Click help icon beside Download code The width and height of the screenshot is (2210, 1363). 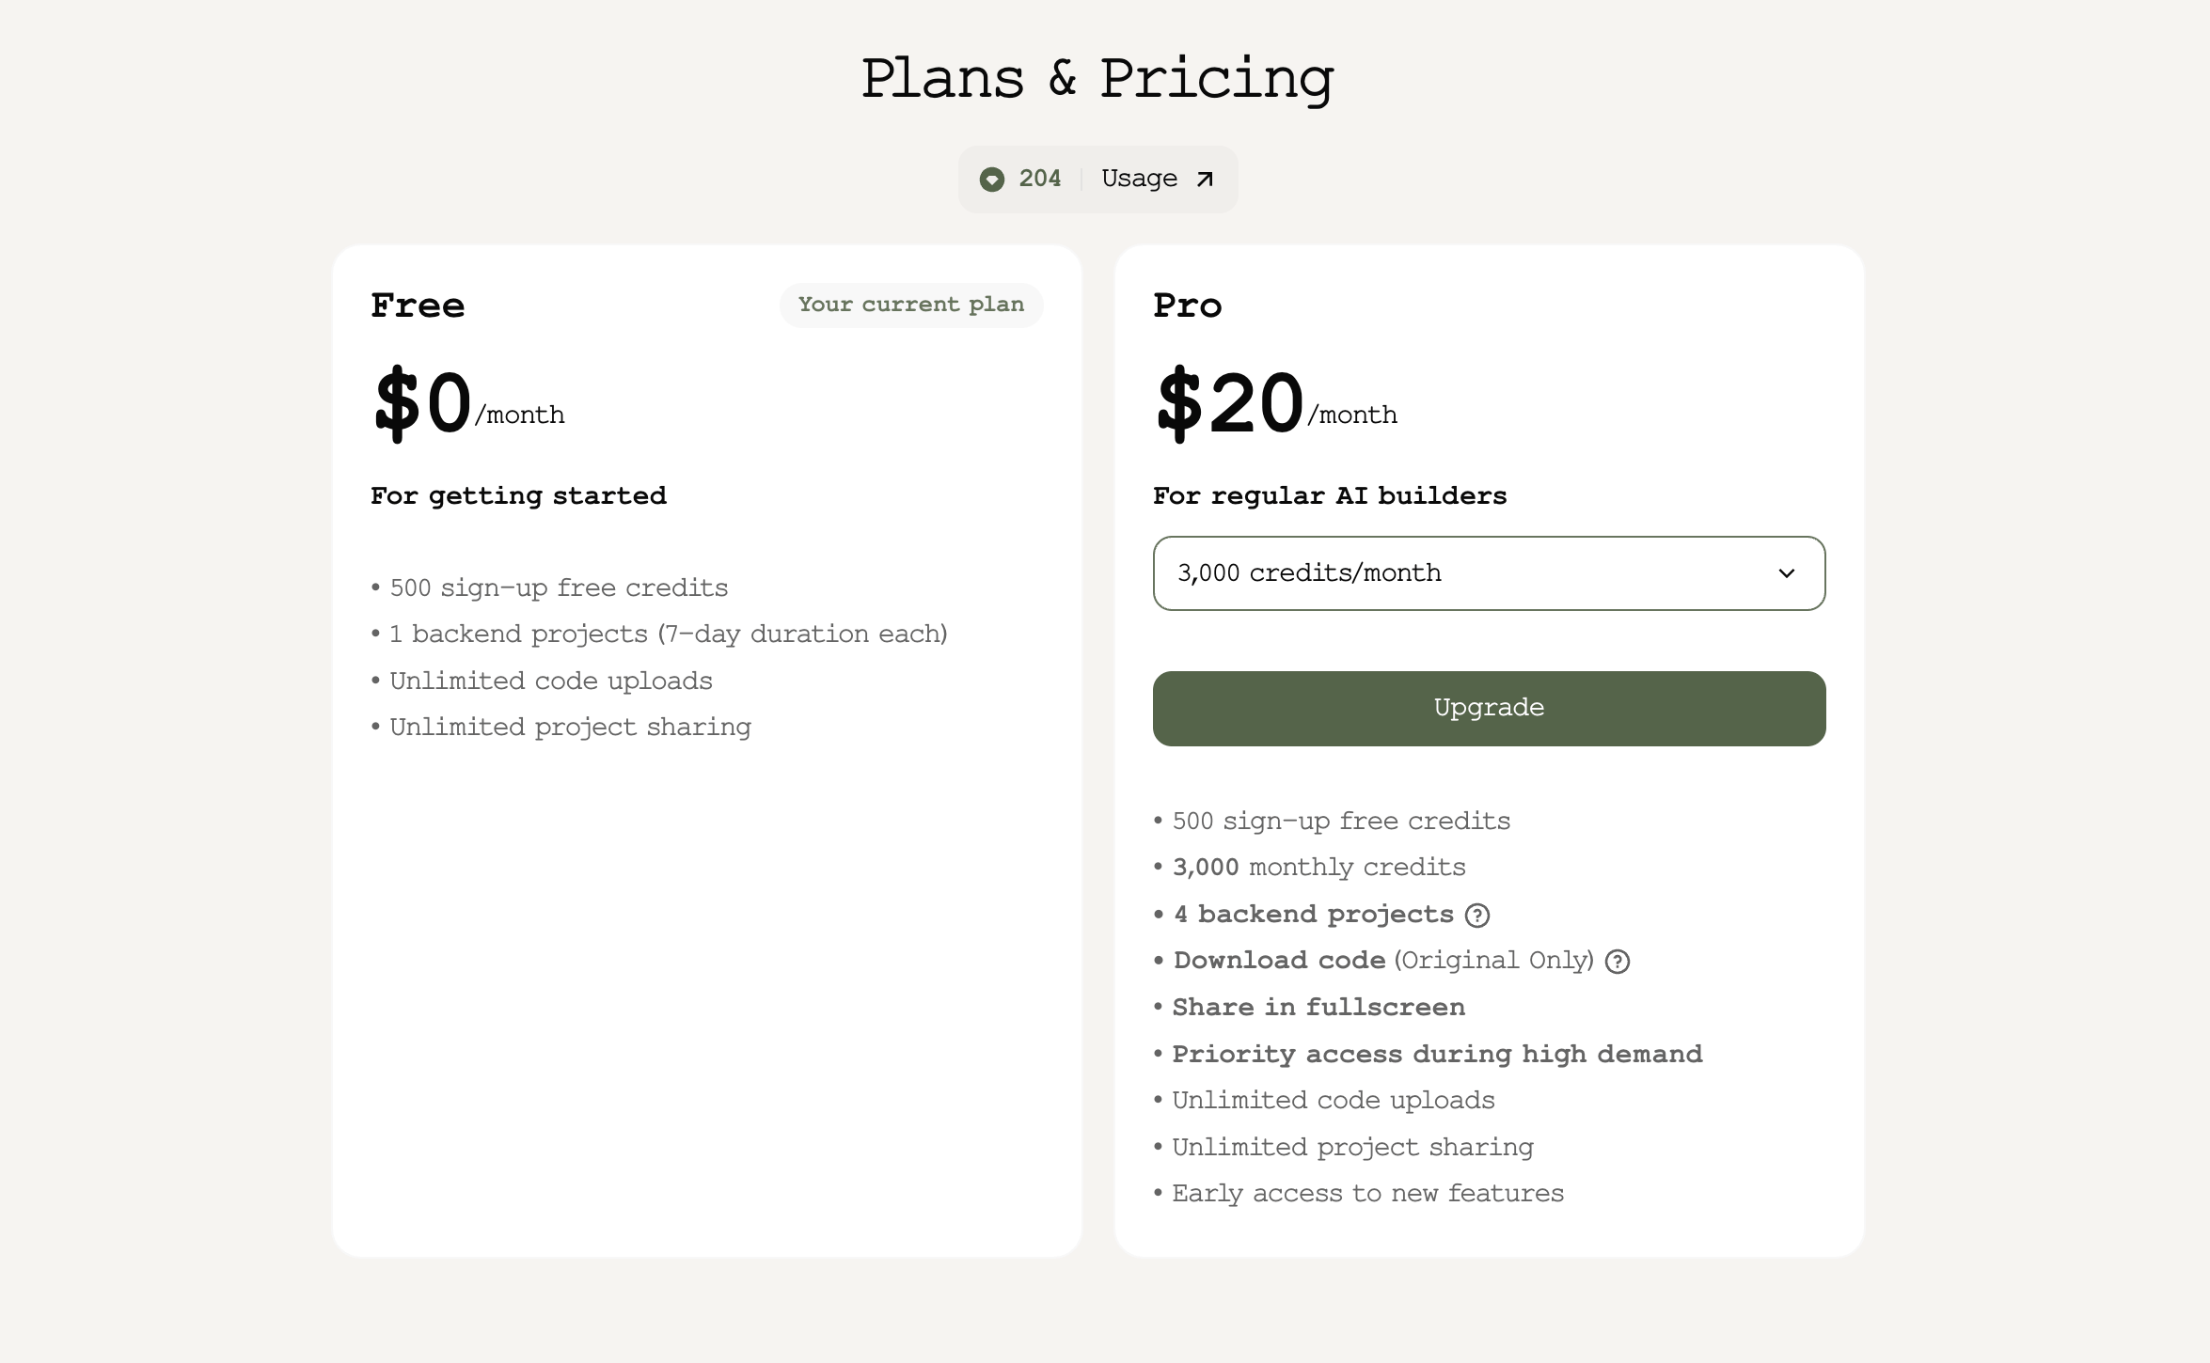[1618, 962]
